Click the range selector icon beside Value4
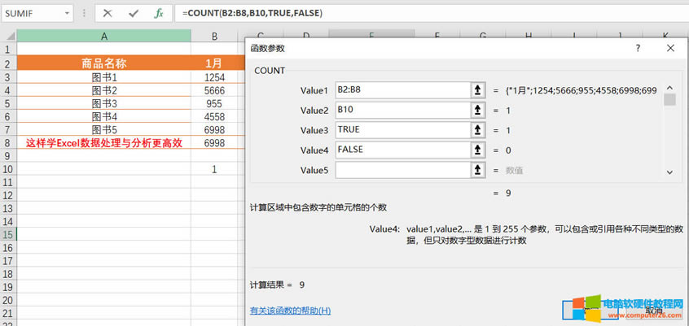 [x=477, y=150]
